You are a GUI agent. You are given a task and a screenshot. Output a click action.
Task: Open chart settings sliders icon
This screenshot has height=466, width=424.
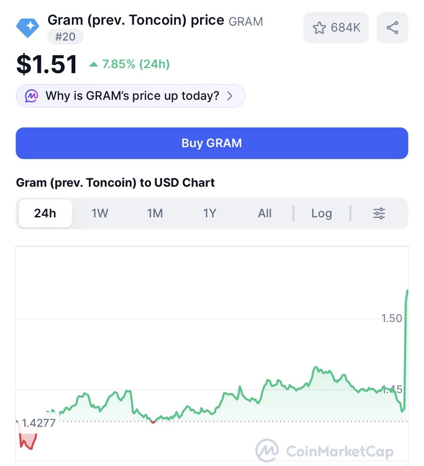379,213
